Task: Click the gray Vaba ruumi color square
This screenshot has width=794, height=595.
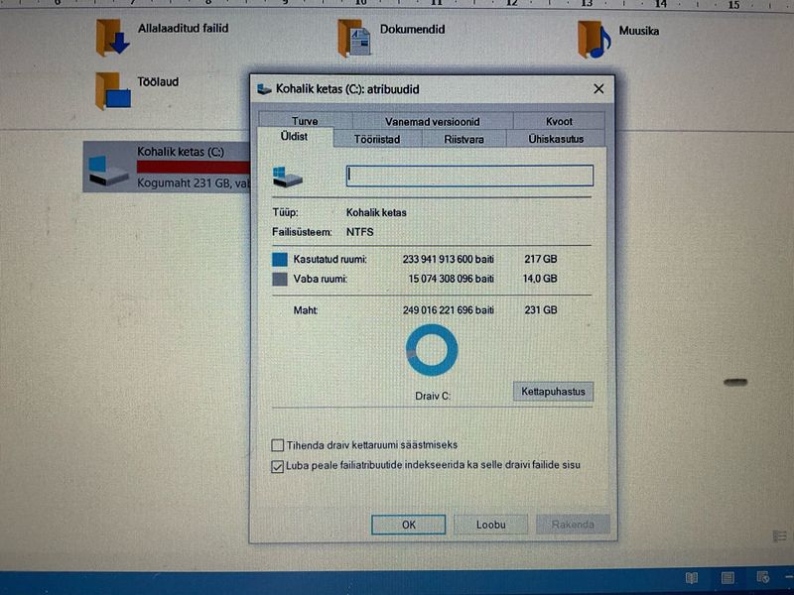Action: [280, 279]
